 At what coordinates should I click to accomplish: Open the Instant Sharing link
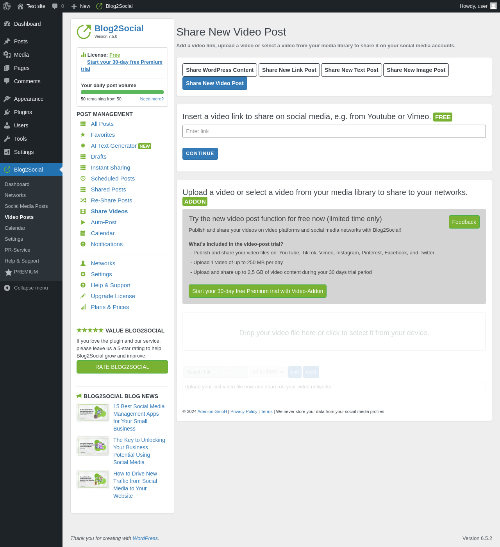pyautogui.click(x=111, y=168)
